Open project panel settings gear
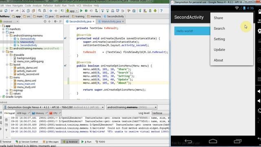 pyautogui.click(x=55, y=22)
